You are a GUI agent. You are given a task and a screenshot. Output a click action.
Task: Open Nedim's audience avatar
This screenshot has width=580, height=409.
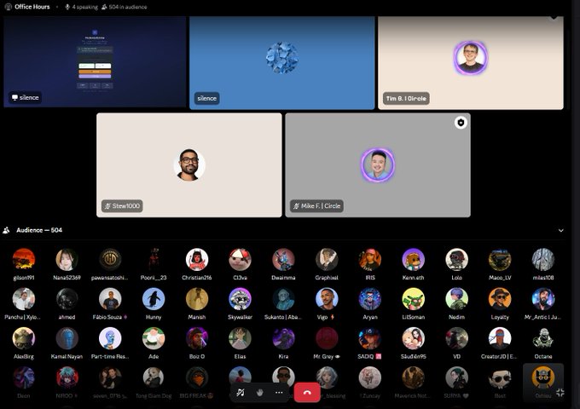[456, 299]
